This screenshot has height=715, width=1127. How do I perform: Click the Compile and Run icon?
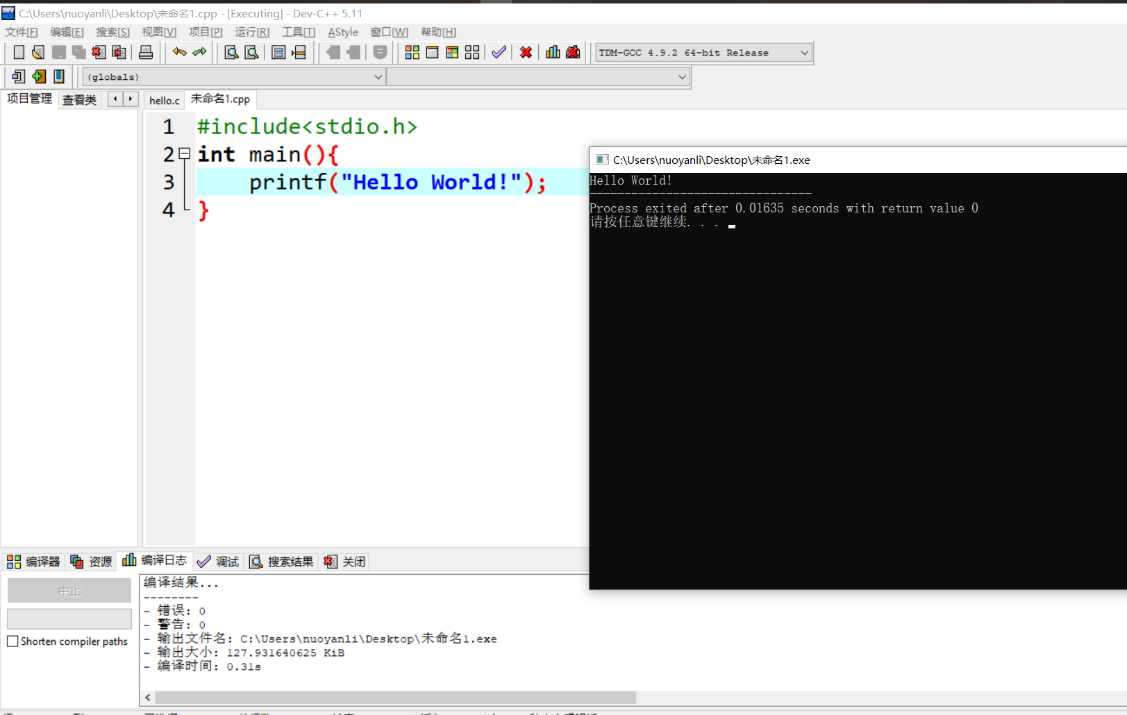452,52
